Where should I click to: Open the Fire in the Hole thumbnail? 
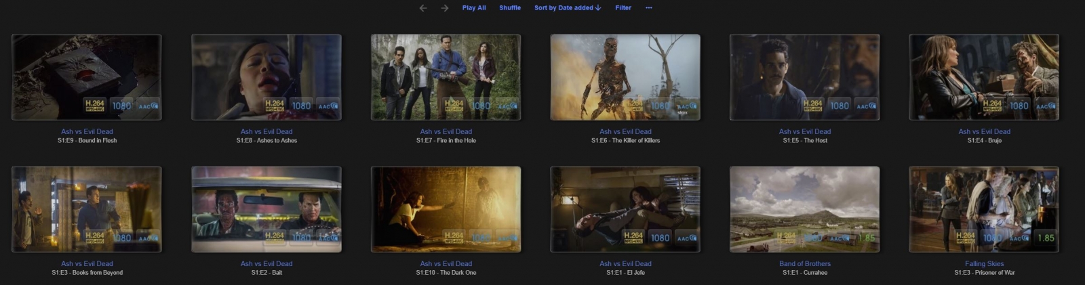[x=446, y=77]
